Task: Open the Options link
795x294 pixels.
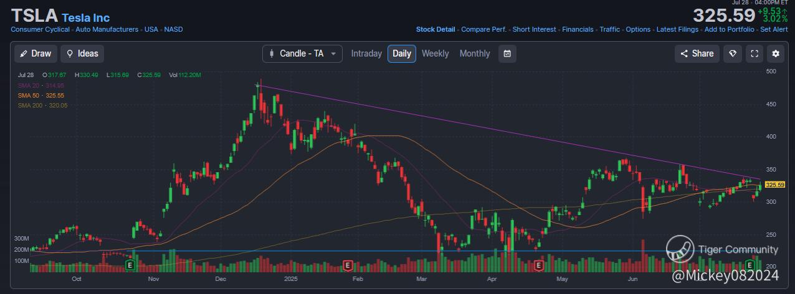Action: 638,29
